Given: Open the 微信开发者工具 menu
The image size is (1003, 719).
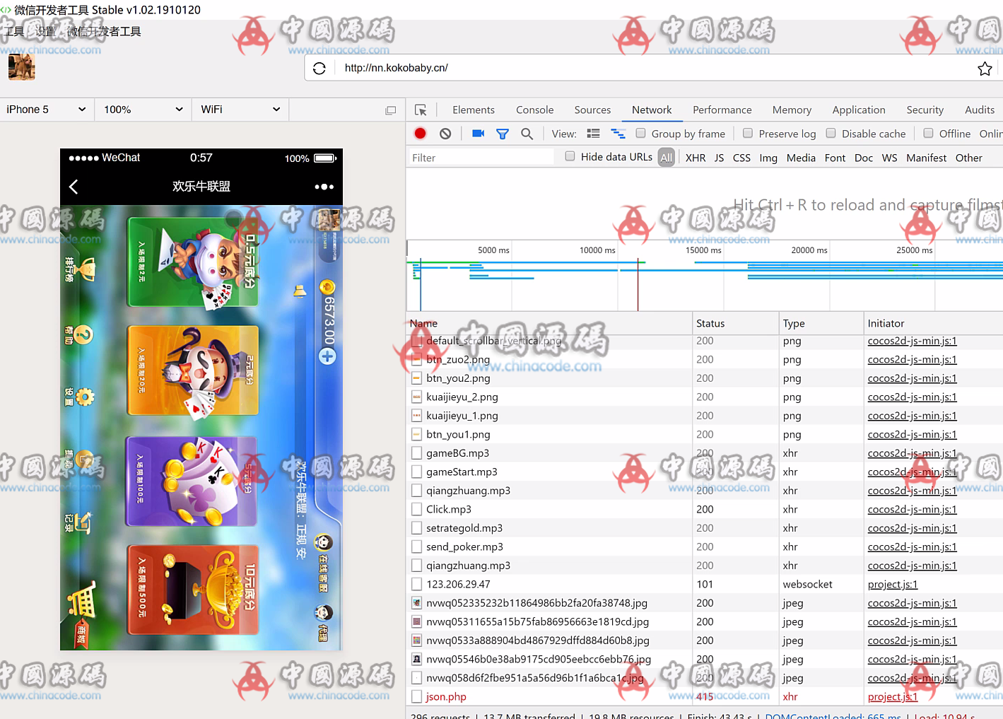Looking at the screenshot, I should pos(104,31).
